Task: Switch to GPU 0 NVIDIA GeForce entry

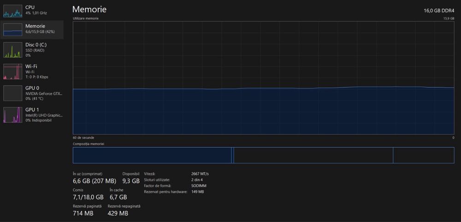Action: coord(32,93)
